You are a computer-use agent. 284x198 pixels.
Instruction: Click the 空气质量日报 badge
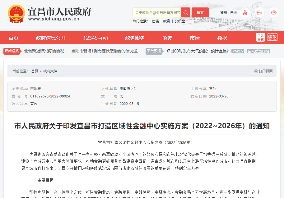pos(258,51)
